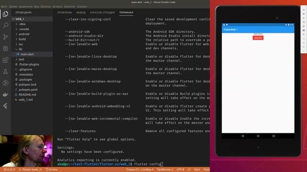Click the emulator screenshot camera icon
The height and width of the screenshot is (172, 307).
click(x=304, y=30)
